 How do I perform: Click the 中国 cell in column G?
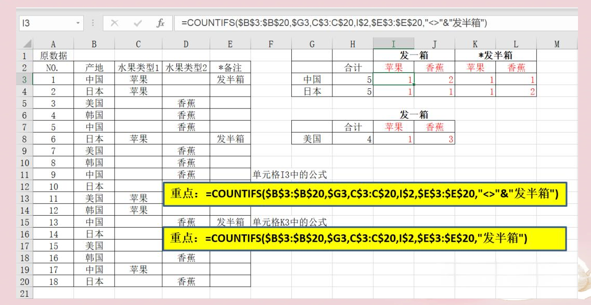coord(312,79)
